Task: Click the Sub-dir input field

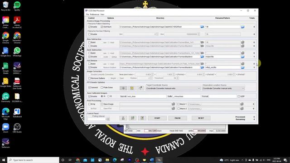Action: tap(146, 96)
